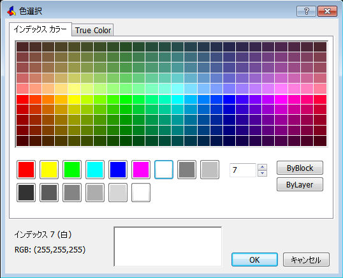The image size is (343, 278).
Task: Click the help question mark button
Action: pos(306,11)
